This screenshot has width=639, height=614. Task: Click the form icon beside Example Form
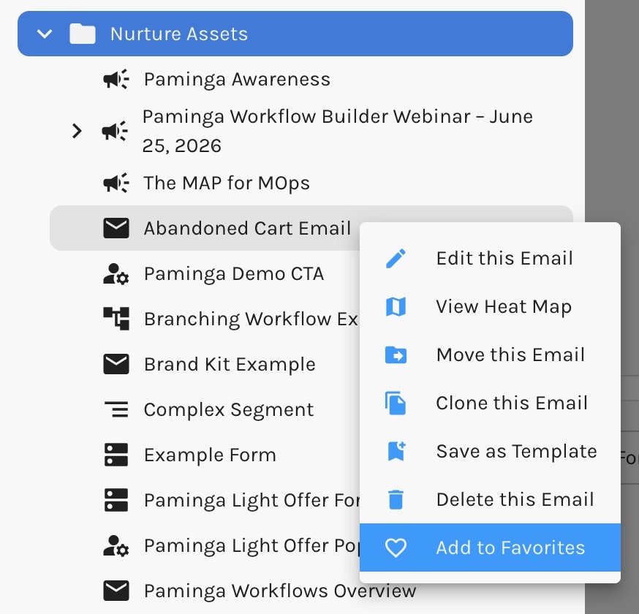pyautogui.click(x=116, y=455)
